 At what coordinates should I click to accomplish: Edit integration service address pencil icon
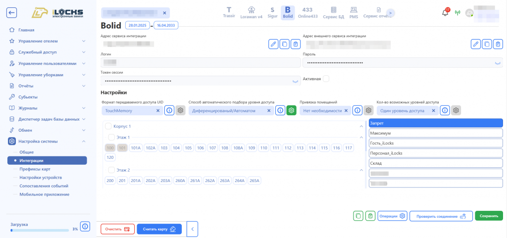273,44
